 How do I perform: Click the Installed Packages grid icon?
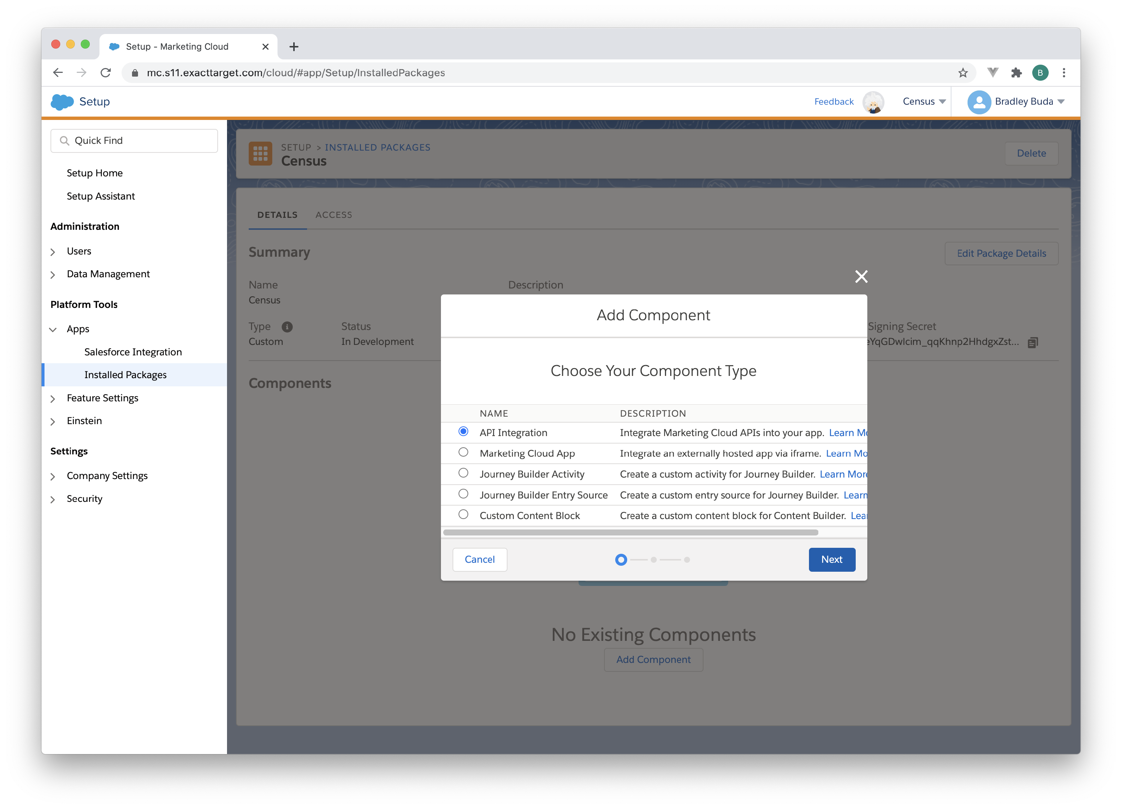260,154
